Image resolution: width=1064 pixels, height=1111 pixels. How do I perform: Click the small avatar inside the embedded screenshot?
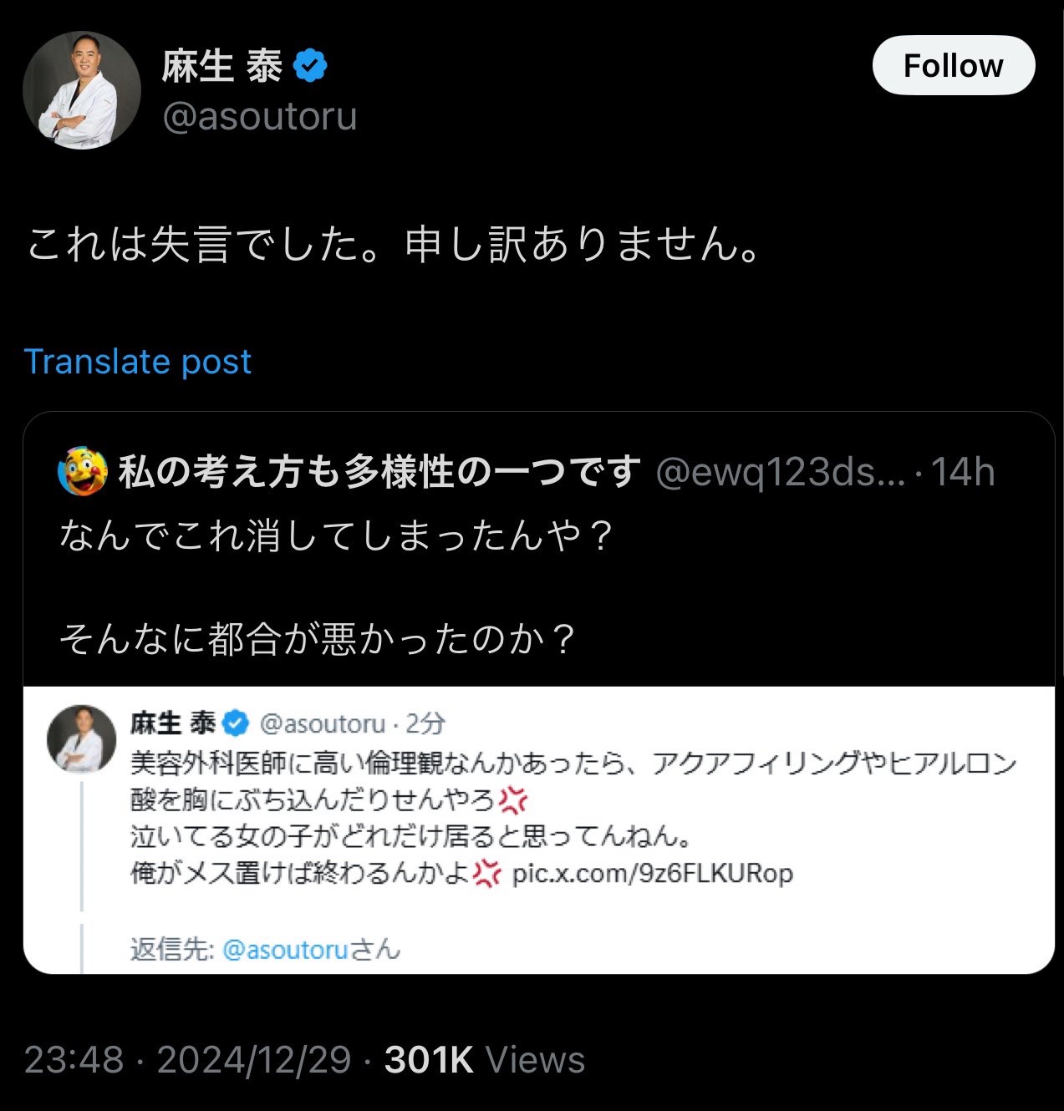click(81, 738)
